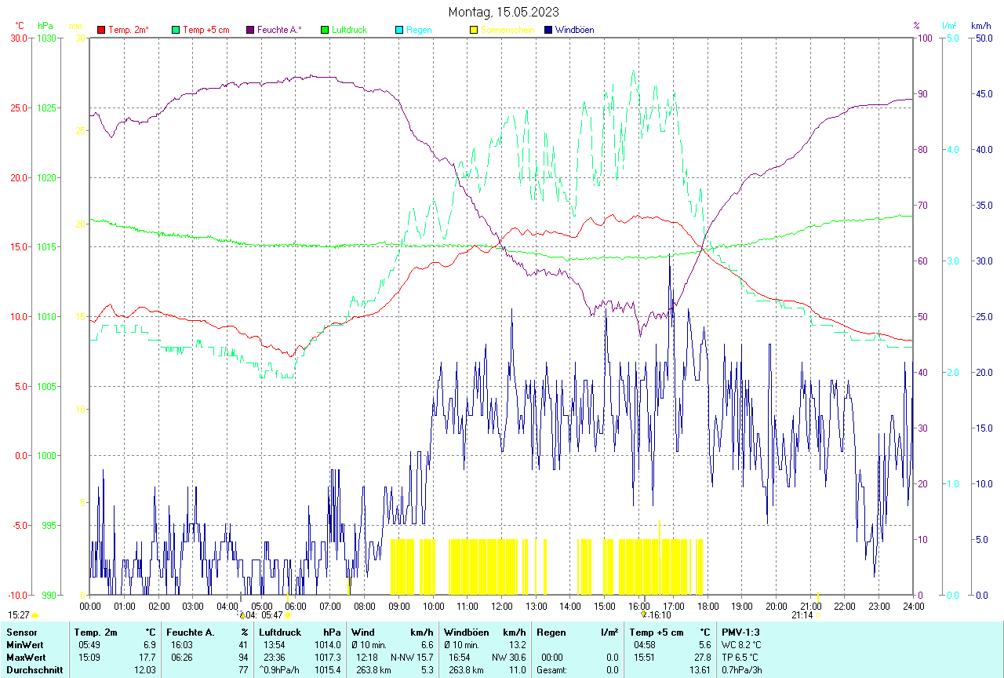Click the ^0.9hPa/h pressure trend value
Screen dimensions: 1004x678
pyautogui.click(x=281, y=670)
